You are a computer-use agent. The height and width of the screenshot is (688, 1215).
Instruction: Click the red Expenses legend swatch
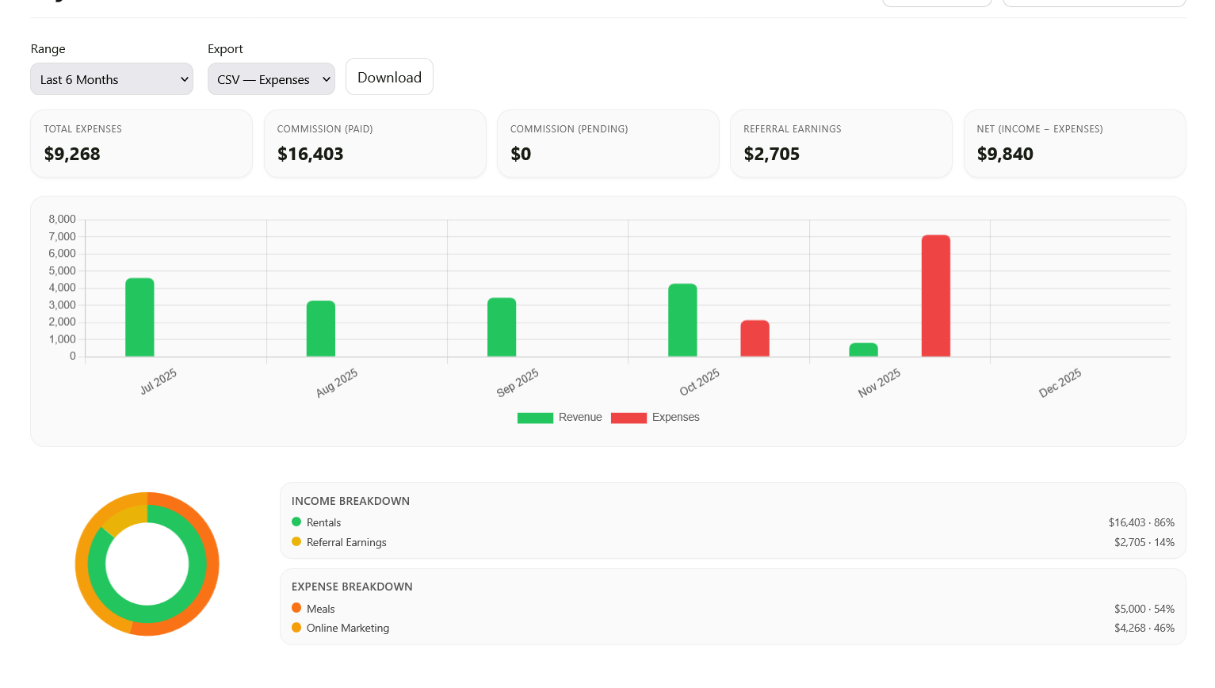pyautogui.click(x=629, y=418)
